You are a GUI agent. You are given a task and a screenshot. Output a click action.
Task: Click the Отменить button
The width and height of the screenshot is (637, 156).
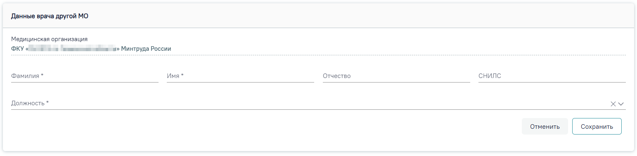tap(545, 126)
